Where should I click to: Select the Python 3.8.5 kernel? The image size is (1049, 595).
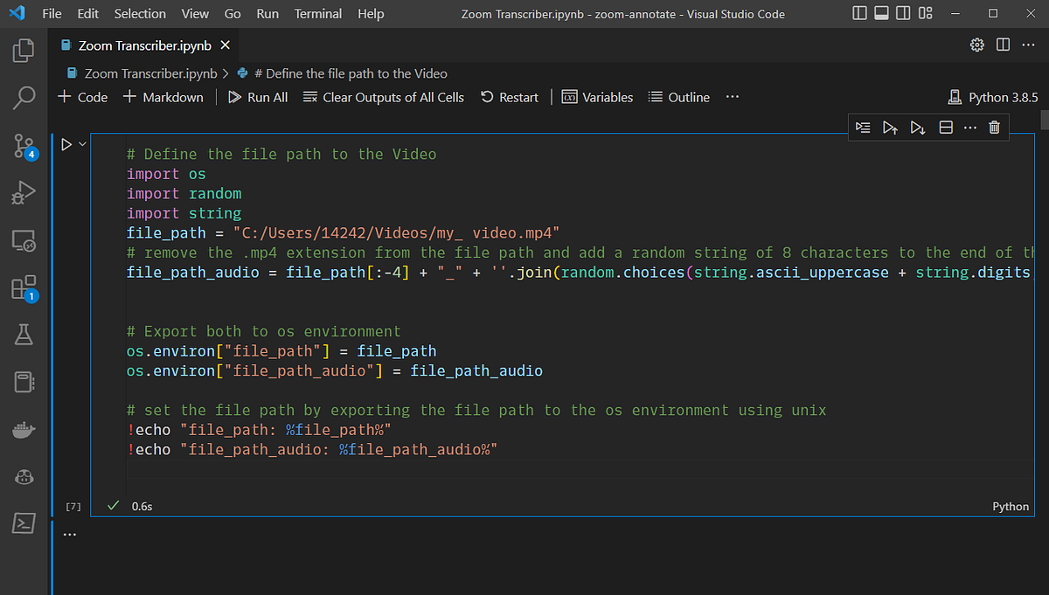[992, 97]
